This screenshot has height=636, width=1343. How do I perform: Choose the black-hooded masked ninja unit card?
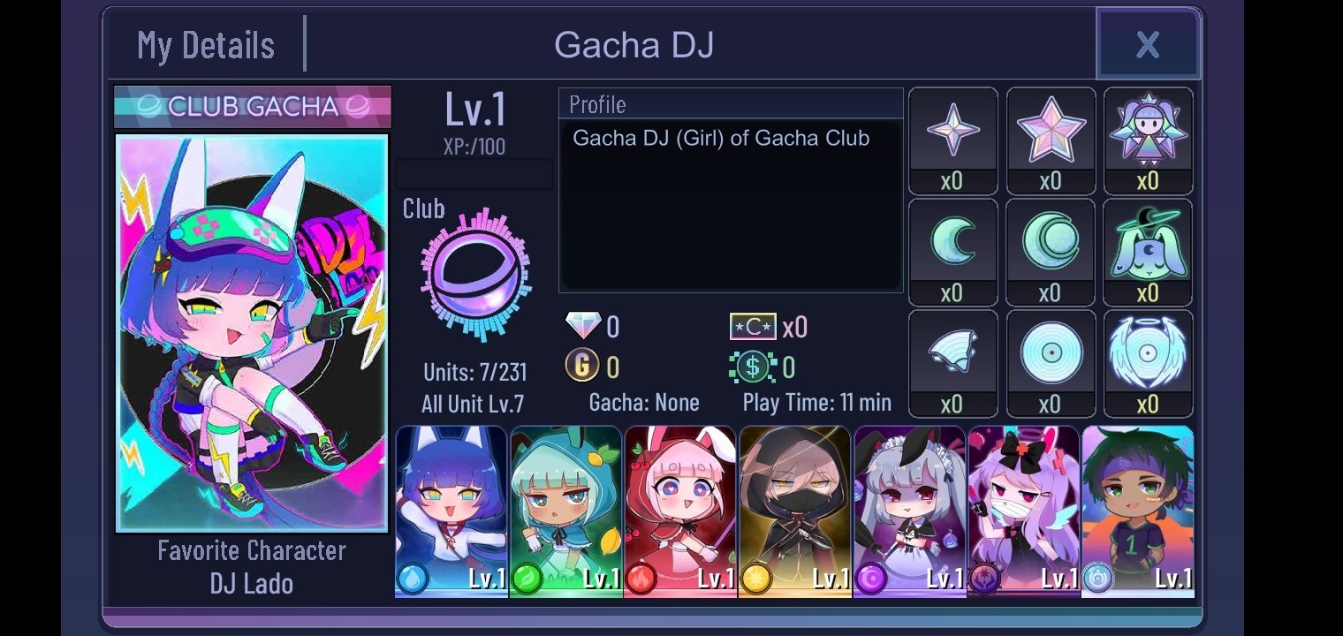(x=795, y=511)
